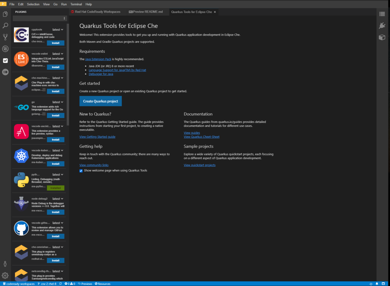Click Resources in status bar

coord(102,284)
